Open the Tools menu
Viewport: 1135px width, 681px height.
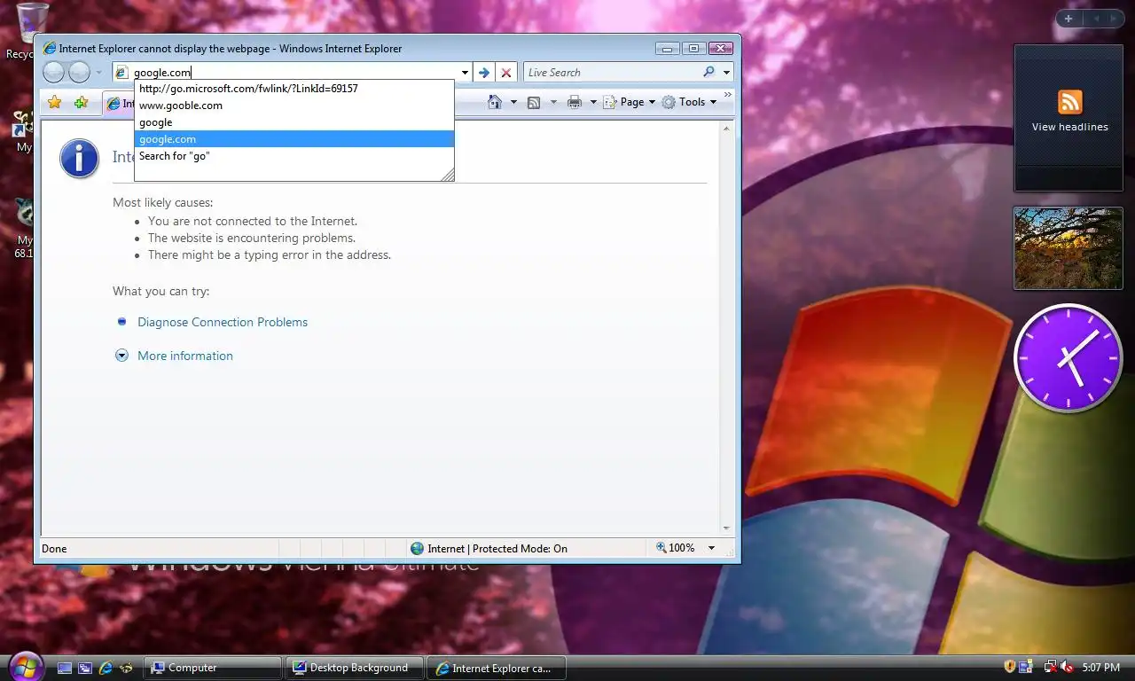pyautogui.click(x=689, y=102)
